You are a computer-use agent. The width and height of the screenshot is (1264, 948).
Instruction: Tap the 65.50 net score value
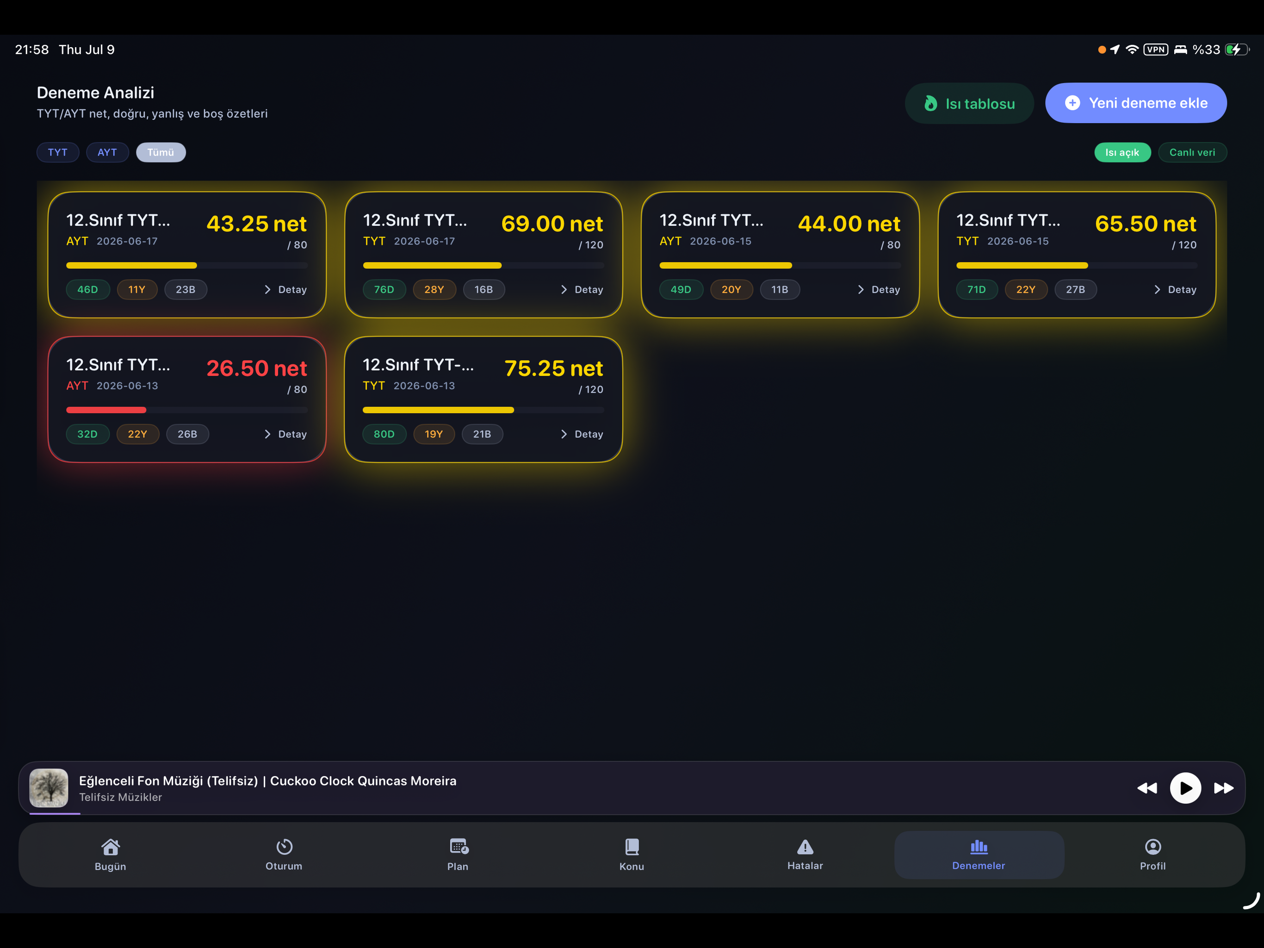click(x=1145, y=224)
